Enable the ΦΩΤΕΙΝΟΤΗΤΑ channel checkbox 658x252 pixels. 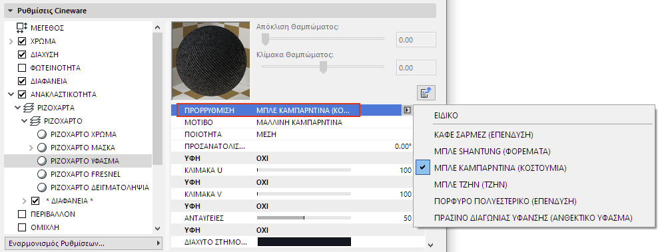(x=22, y=68)
